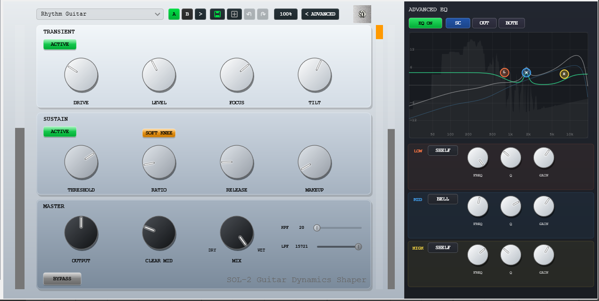Switch EQ routing to BOTH
The width and height of the screenshot is (599, 301).
511,23
